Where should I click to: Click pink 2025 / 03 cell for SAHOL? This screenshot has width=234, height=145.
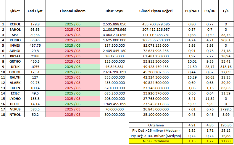coord(73,30)
